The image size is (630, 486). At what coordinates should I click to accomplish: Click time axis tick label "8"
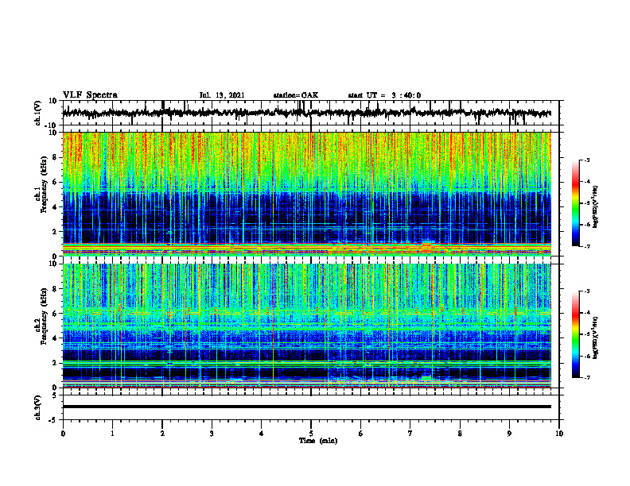(460, 434)
